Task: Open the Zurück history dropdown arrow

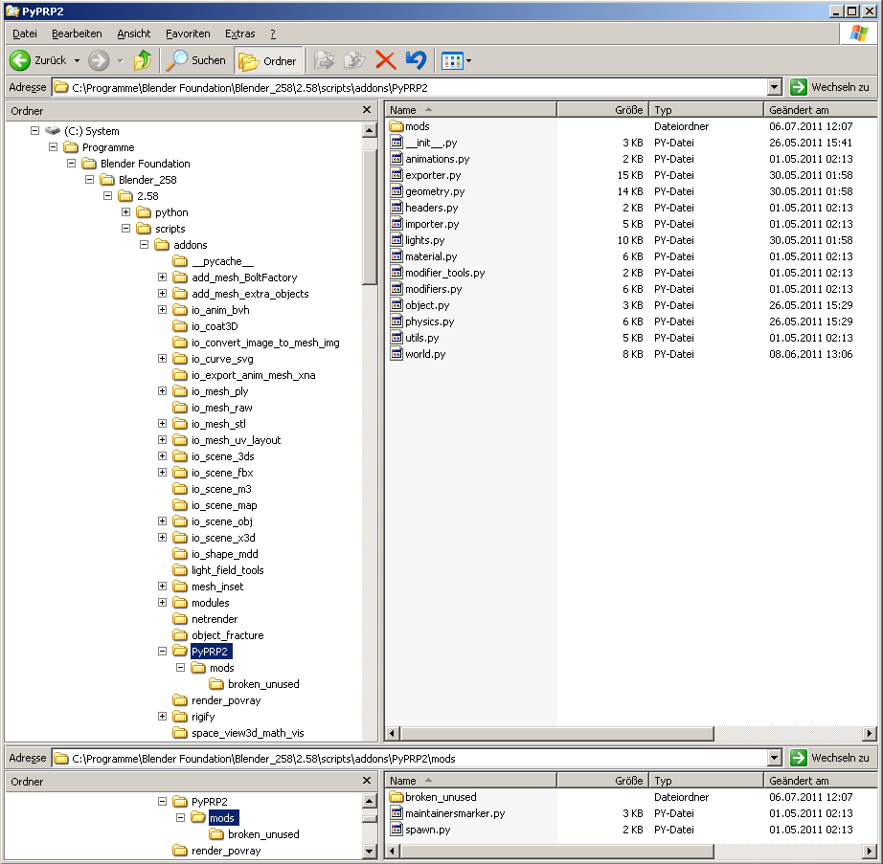Action: point(77,60)
